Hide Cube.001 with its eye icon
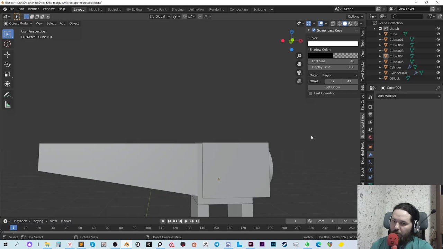The height and width of the screenshot is (249, 443). coord(438,40)
